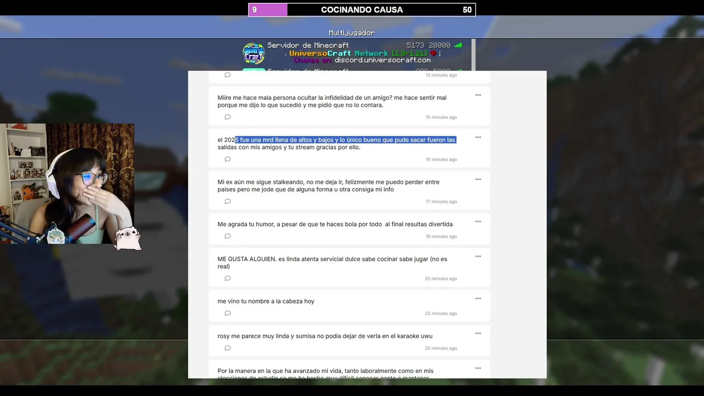Click the COCINANDO CAUSA progress bar

click(x=362, y=10)
